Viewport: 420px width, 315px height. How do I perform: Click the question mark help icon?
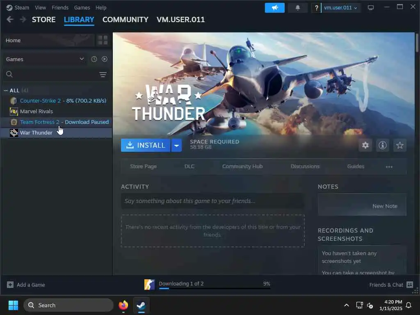pyautogui.click(x=316, y=8)
